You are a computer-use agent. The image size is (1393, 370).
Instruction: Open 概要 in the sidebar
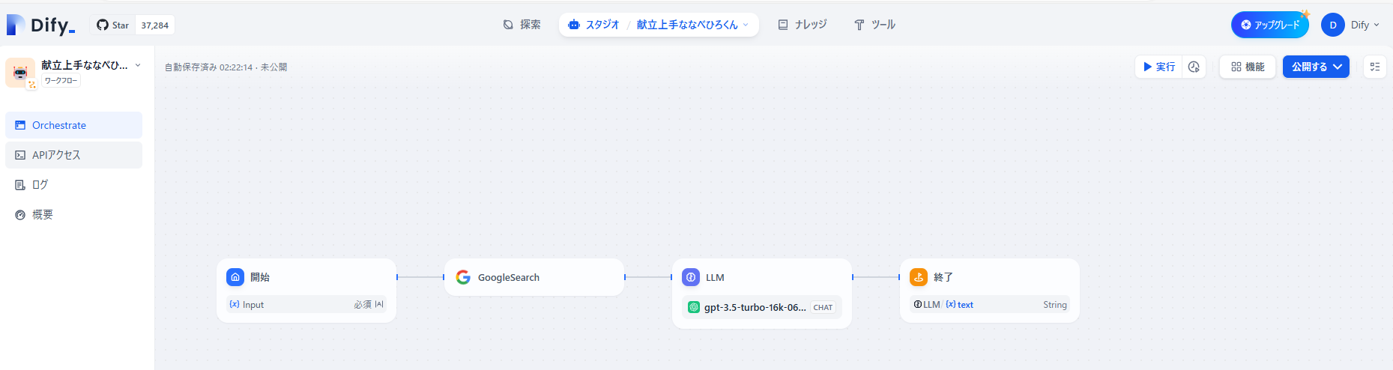click(73, 214)
